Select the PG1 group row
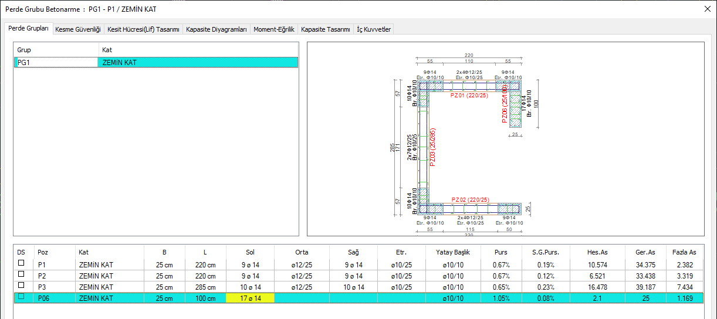Image resolution: width=717 pixels, height=319 pixels. point(56,62)
